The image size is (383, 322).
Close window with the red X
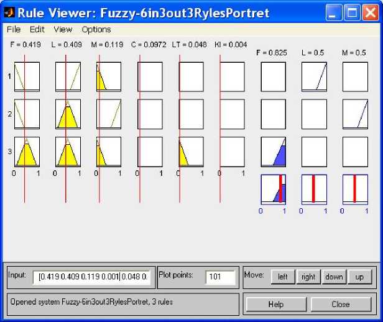click(371, 12)
